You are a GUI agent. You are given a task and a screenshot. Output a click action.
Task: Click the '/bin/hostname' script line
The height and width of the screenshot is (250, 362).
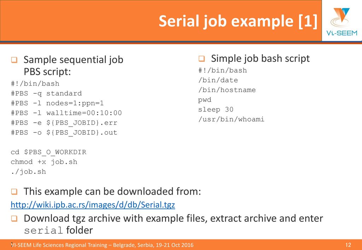click(x=227, y=90)
